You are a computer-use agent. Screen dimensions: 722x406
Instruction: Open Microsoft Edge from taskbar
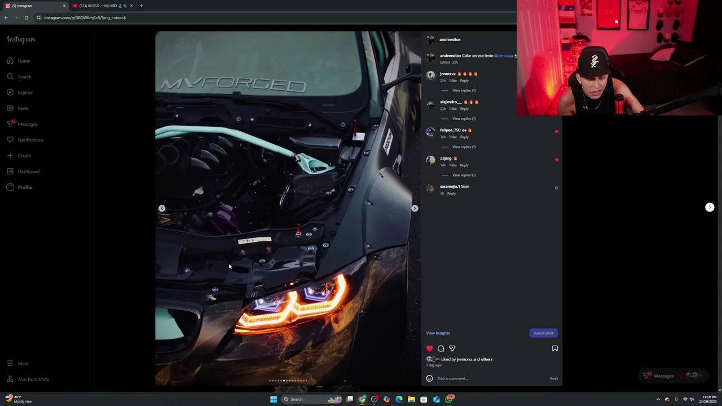click(x=399, y=399)
